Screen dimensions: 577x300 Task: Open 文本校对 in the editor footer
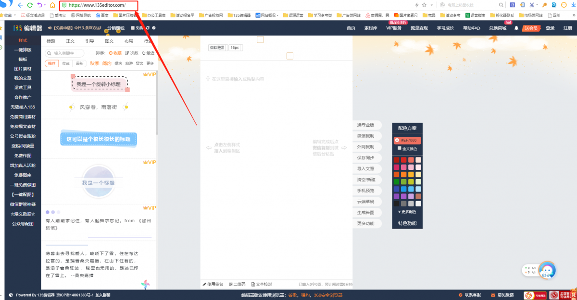coord(261,284)
